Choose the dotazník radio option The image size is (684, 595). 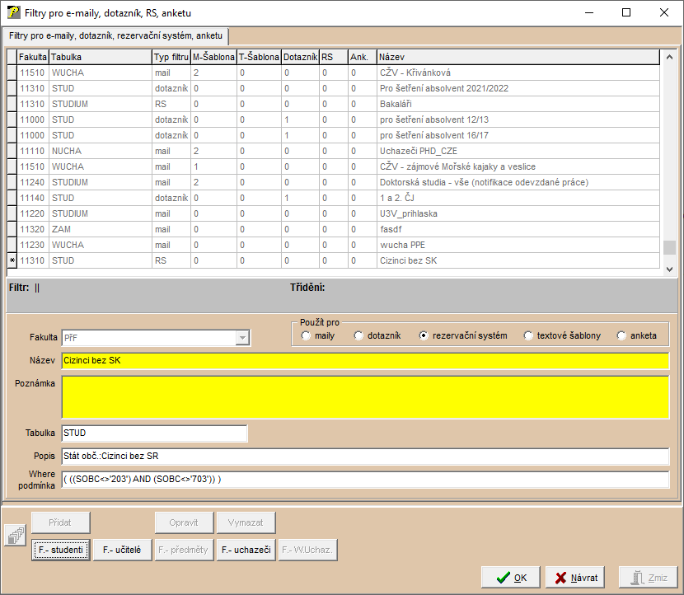pos(358,336)
